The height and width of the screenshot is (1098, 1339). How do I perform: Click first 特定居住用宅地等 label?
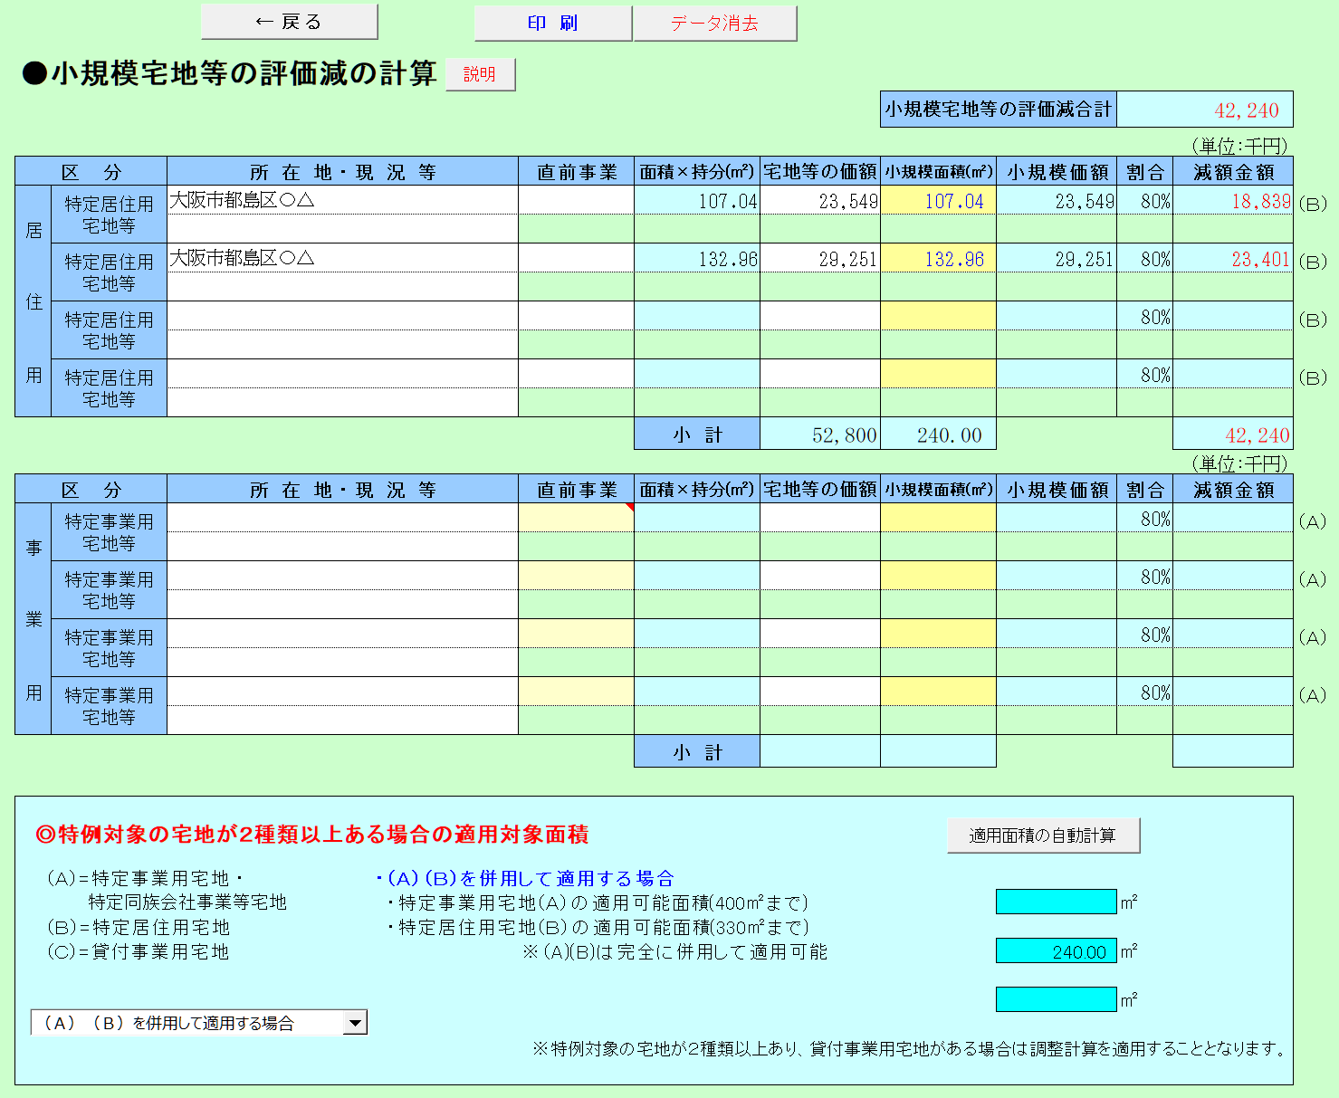109,215
